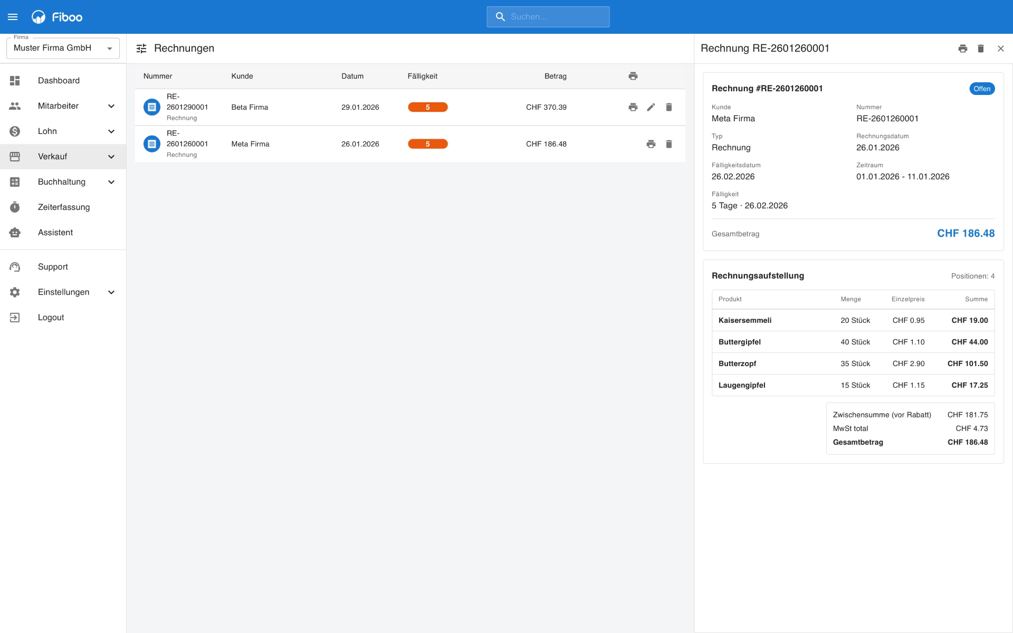This screenshot has height=633, width=1013.
Task: Delete invoice from detail panel header
Action: pyautogui.click(x=981, y=49)
